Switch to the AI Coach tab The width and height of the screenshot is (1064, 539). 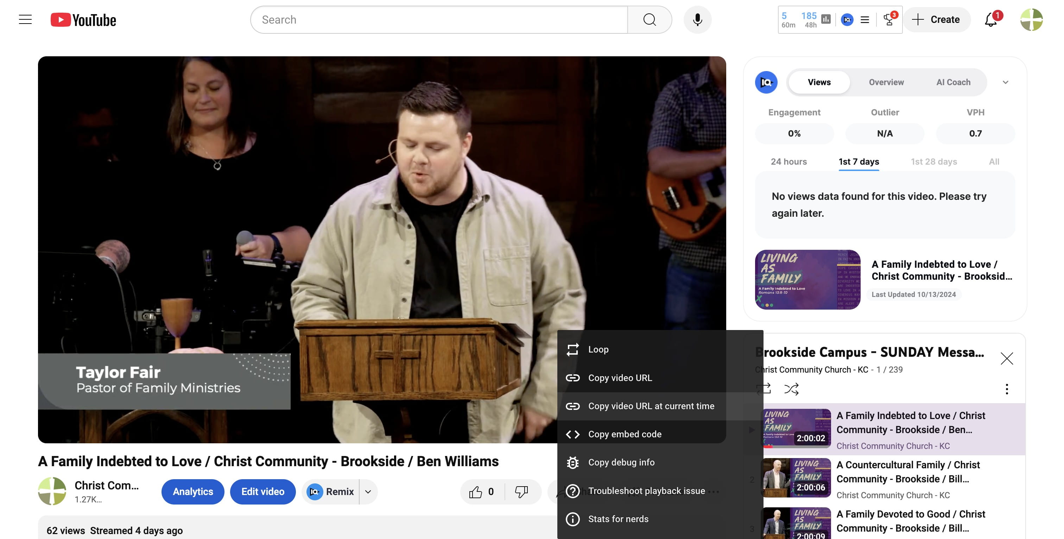(x=953, y=82)
